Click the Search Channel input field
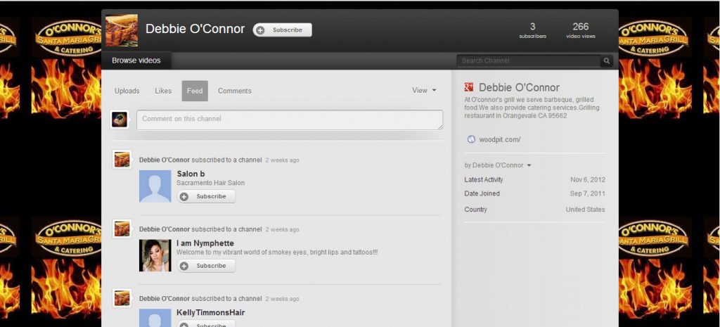The width and height of the screenshot is (720, 327). point(528,60)
